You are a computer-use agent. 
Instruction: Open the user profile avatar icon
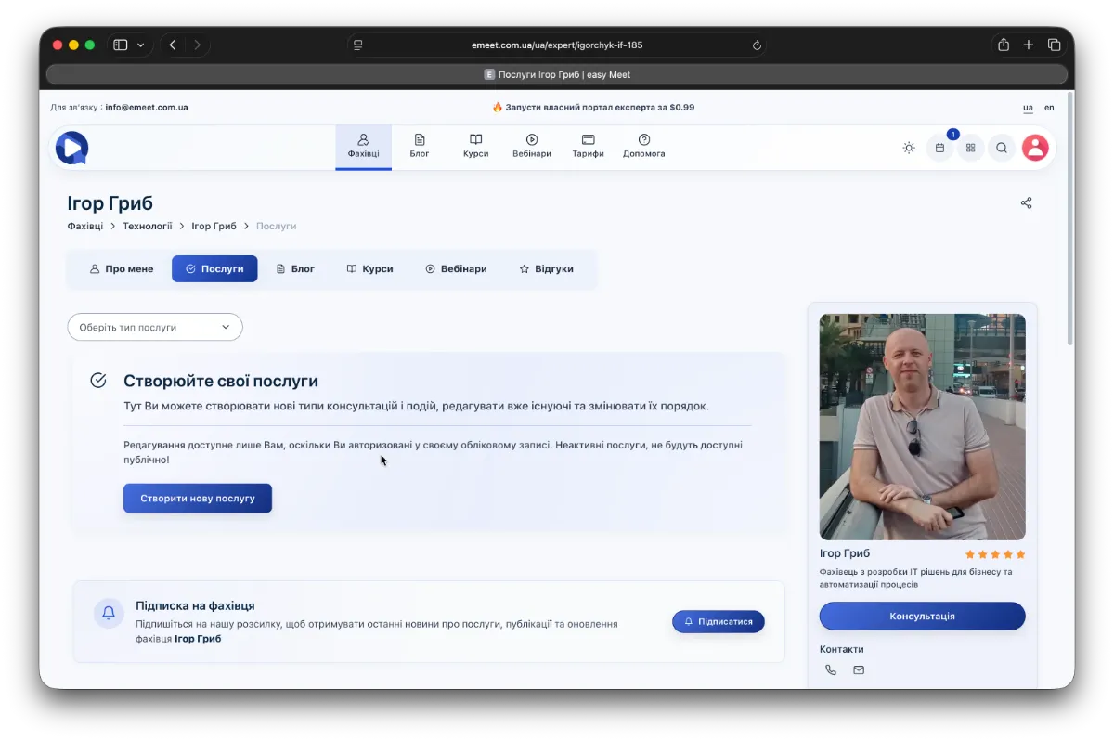click(1035, 148)
